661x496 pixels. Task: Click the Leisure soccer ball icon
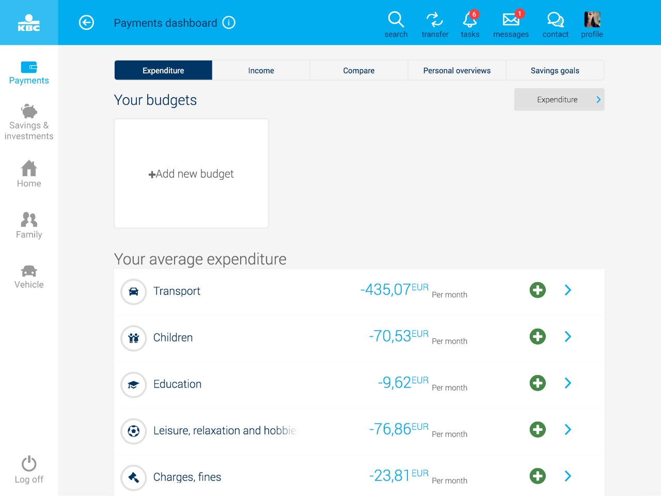(134, 431)
